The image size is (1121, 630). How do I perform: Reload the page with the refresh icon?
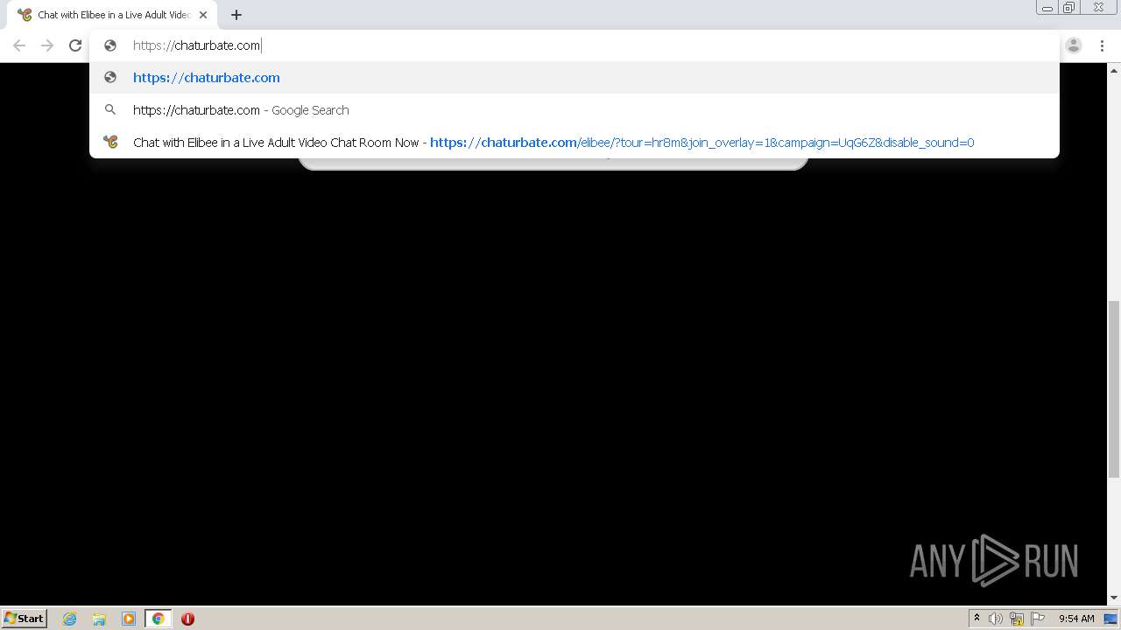click(75, 45)
